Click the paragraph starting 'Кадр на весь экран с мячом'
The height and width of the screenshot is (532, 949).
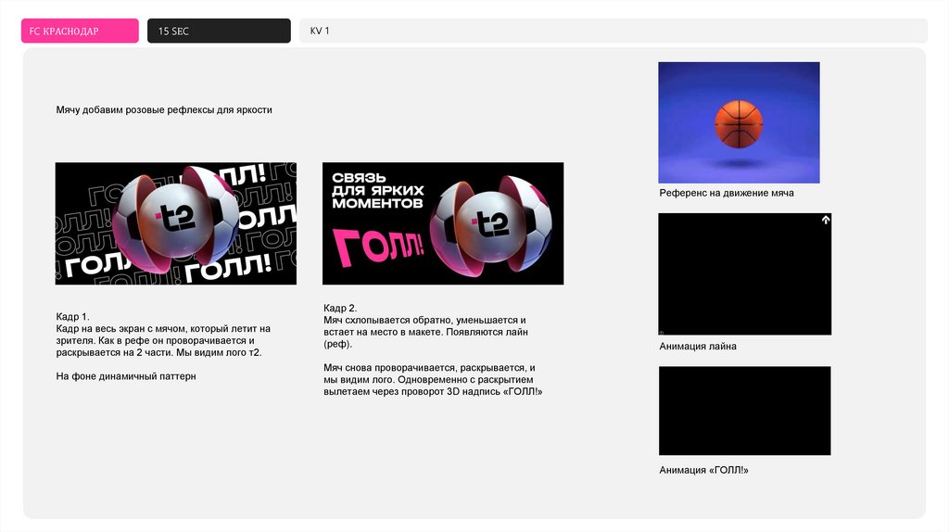click(x=163, y=341)
